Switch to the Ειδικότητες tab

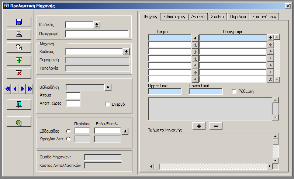tap(174, 17)
